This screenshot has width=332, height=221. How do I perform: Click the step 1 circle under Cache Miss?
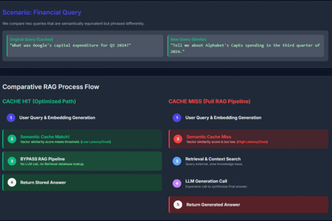tap(177, 118)
